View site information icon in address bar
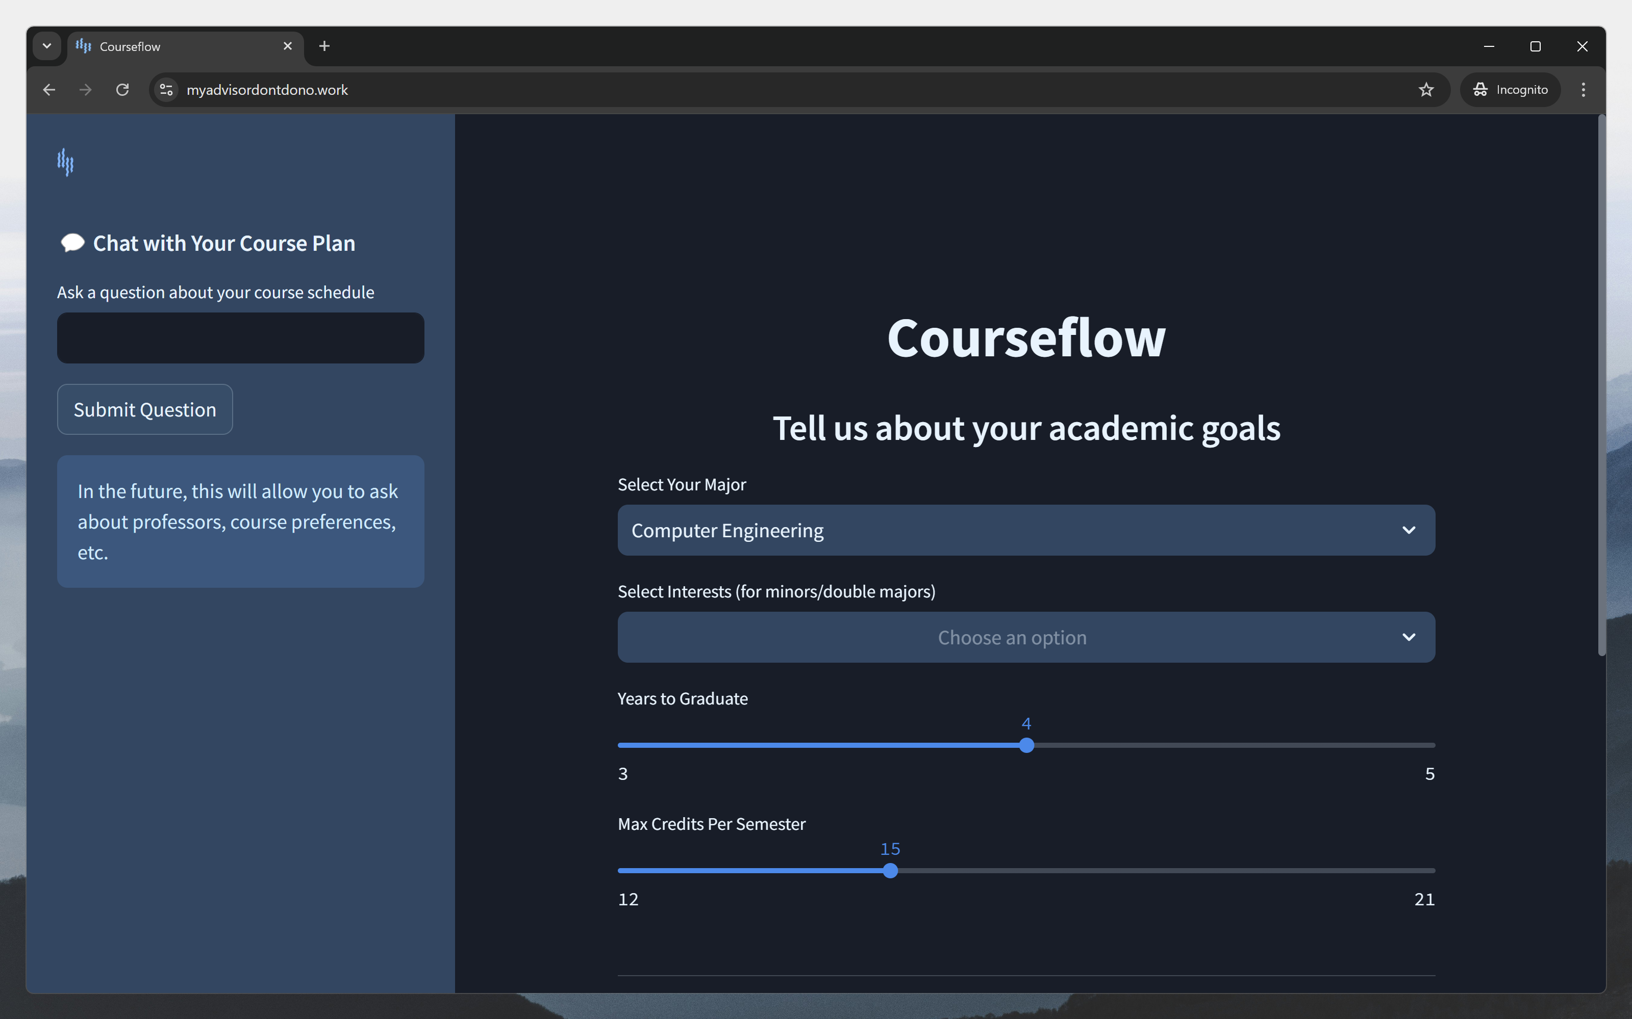The width and height of the screenshot is (1632, 1019). pos(167,90)
